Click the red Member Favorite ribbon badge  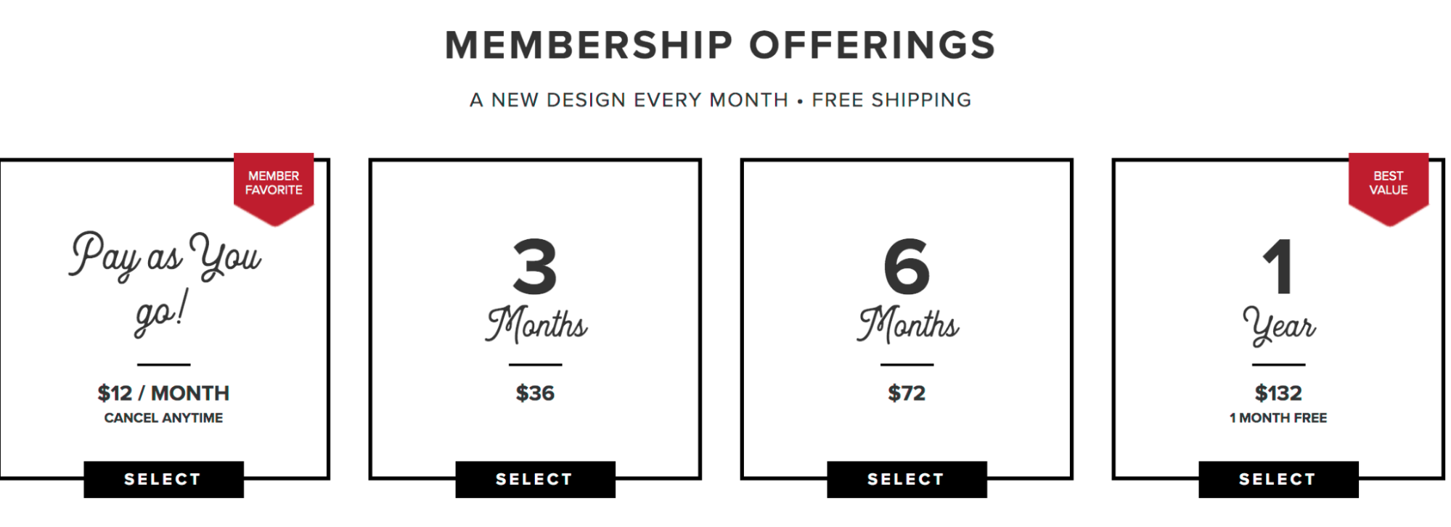pyautogui.click(x=274, y=184)
